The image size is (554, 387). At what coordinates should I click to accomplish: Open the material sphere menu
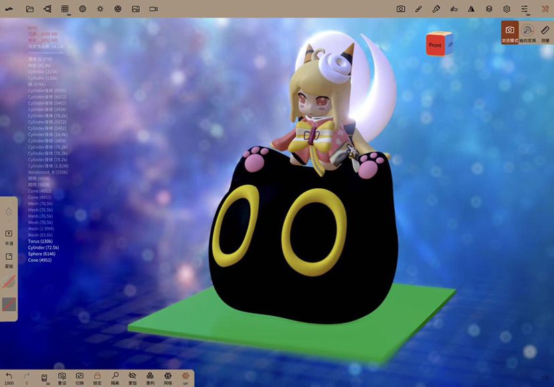83,9
